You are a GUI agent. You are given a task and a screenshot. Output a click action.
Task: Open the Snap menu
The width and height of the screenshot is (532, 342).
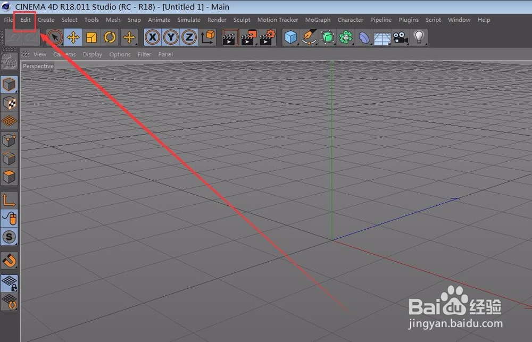[134, 20]
